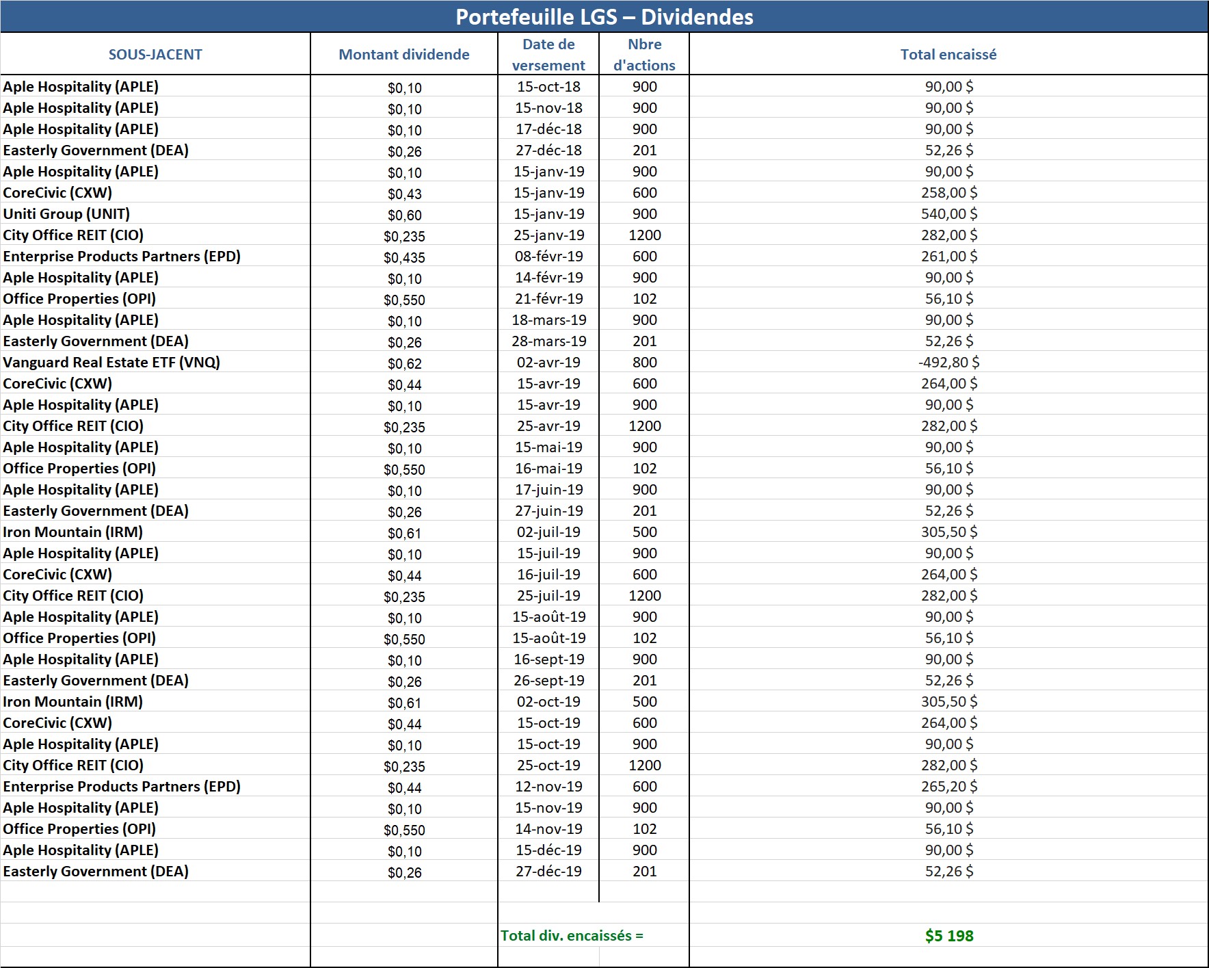Screen dimensions: 1209x968
Task: Select the date 02-juil-19
Action: (548, 532)
